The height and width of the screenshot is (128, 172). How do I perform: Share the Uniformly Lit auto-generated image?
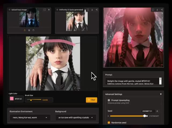pos(97,10)
